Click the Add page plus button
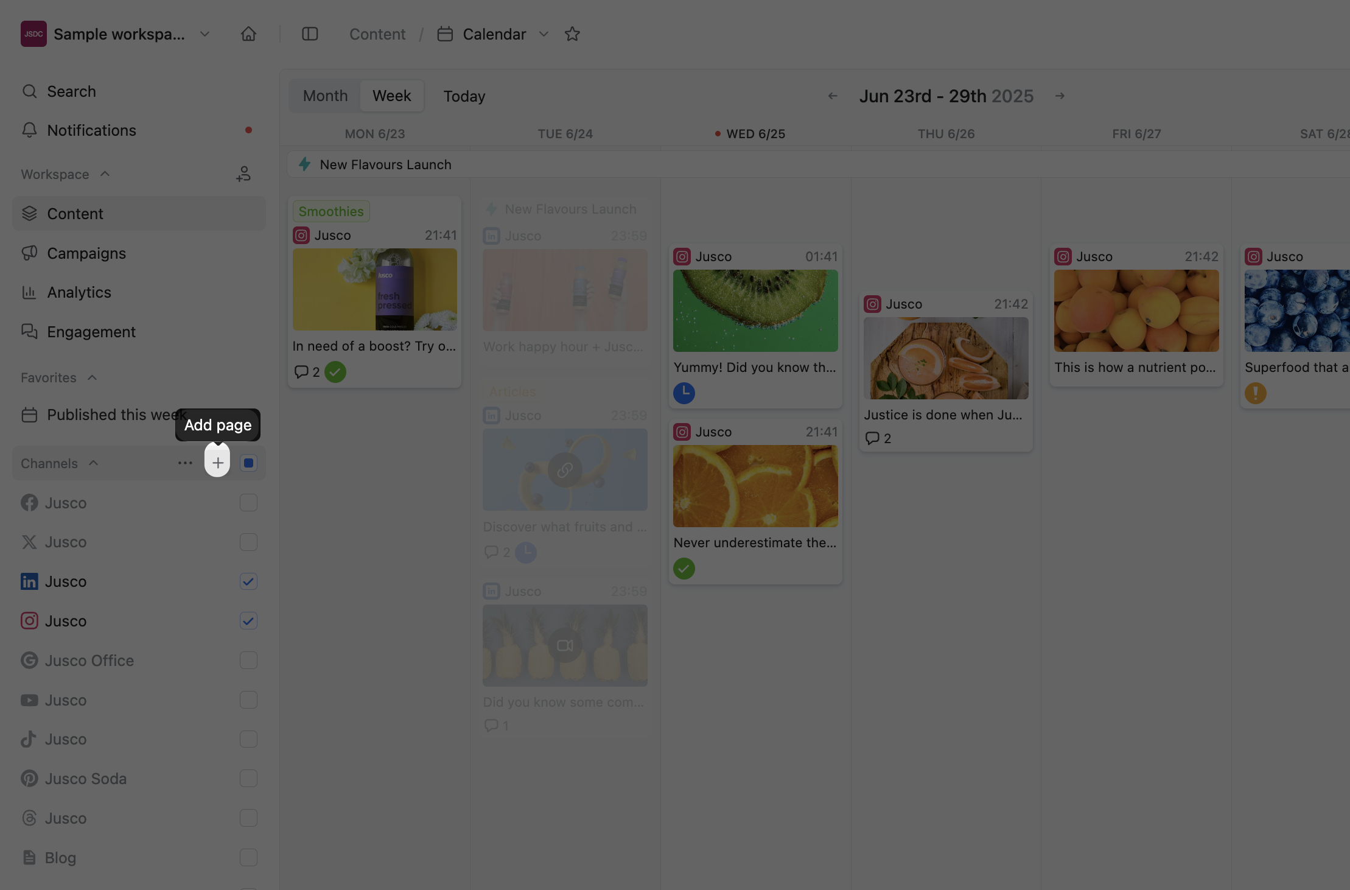This screenshot has height=890, width=1350. (217, 463)
